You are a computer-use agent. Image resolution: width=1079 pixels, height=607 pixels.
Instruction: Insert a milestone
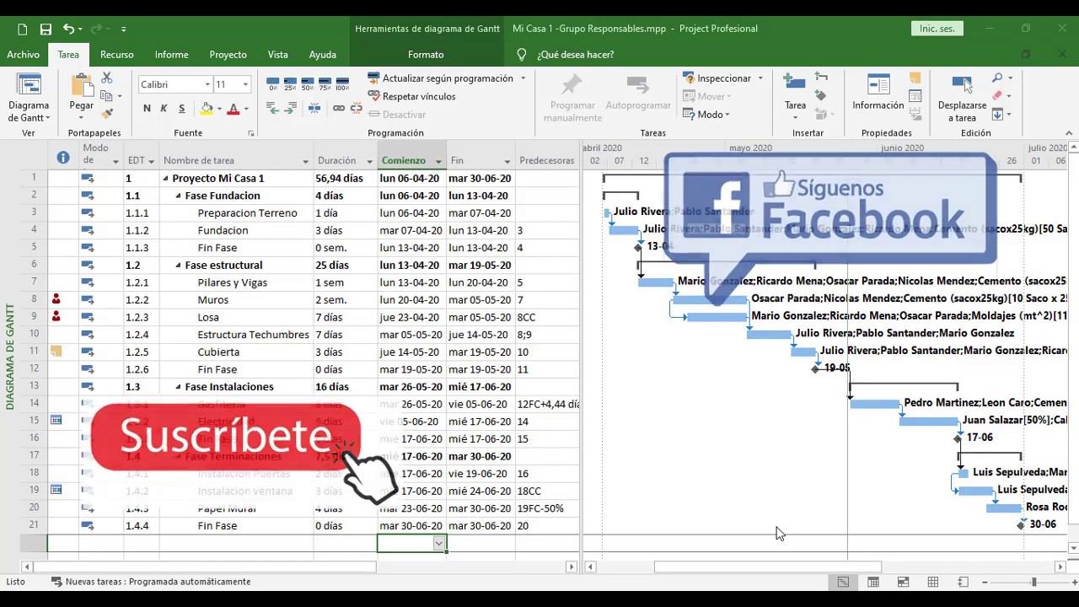(821, 96)
